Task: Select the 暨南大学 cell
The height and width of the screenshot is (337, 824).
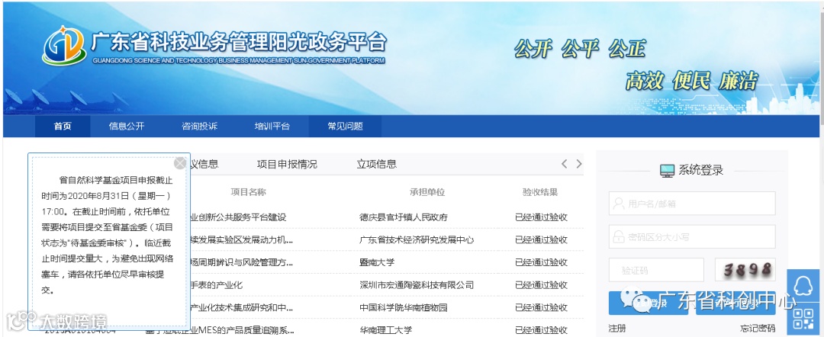Action: (x=377, y=262)
